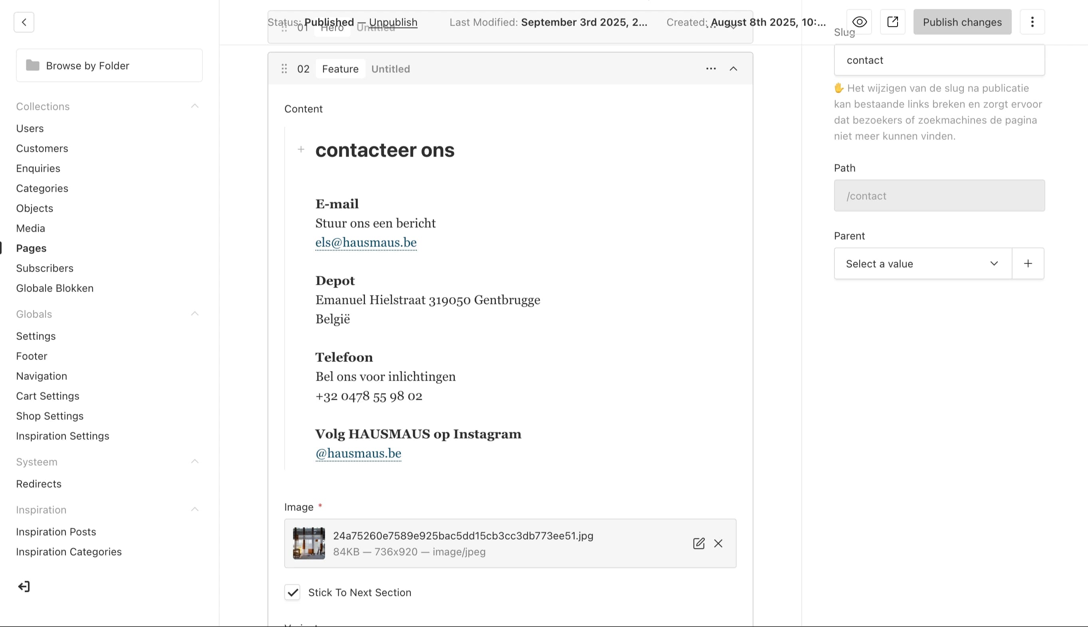1088x627 pixels.
Task: Open the Parent Select a value dropdown
Action: click(x=922, y=264)
